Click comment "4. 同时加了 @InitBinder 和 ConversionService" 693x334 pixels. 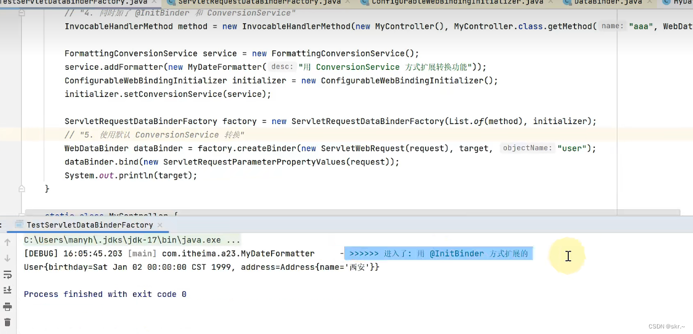click(181, 13)
